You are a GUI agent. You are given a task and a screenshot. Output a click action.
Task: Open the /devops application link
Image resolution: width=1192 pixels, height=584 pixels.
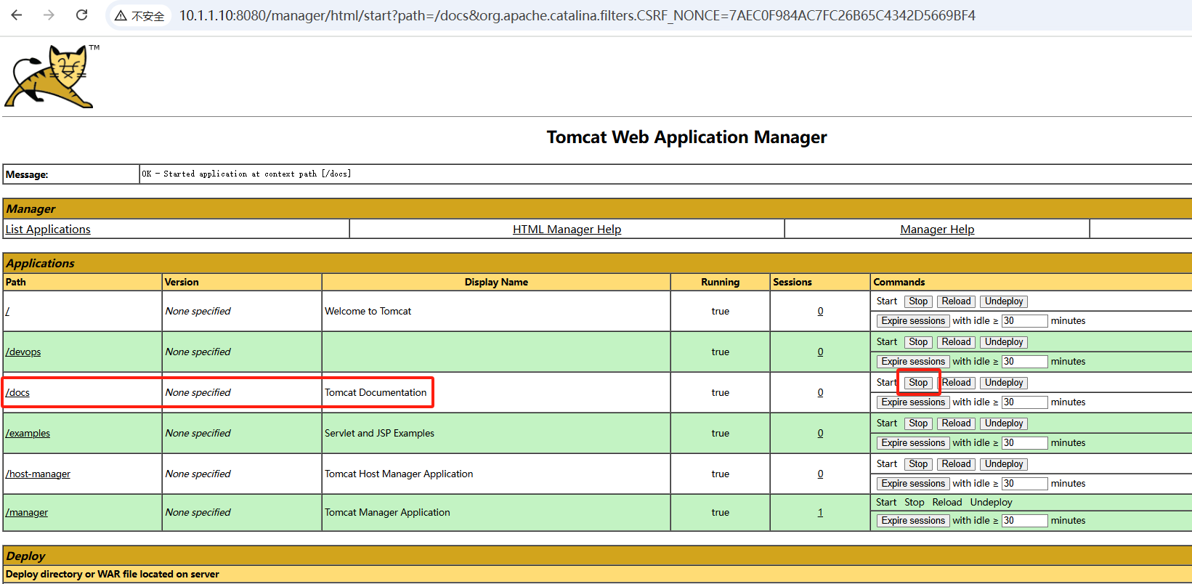(x=23, y=352)
